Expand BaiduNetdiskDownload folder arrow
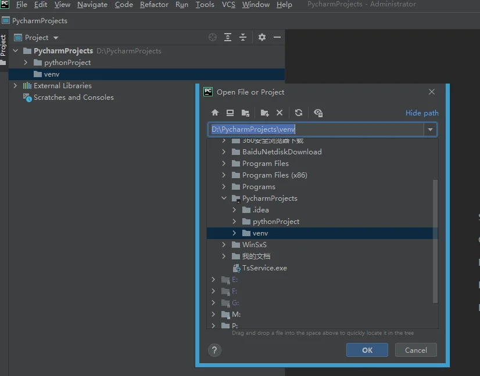Screen dimensions: 480x376 [224, 151]
